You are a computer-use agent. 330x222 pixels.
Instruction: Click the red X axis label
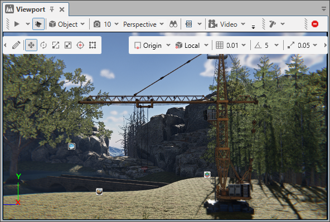tap(18, 203)
